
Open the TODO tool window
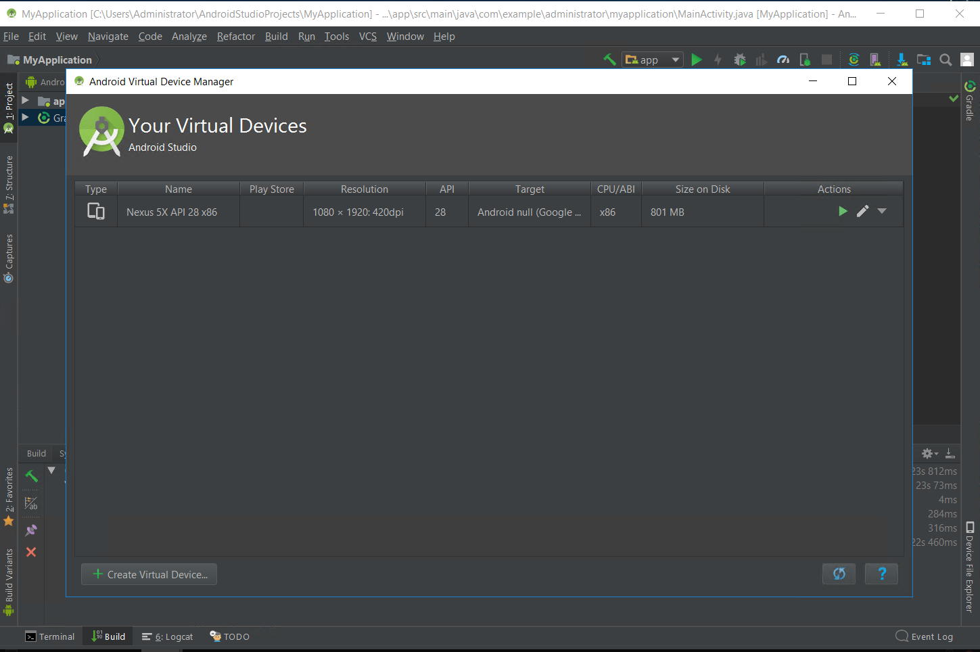point(230,636)
